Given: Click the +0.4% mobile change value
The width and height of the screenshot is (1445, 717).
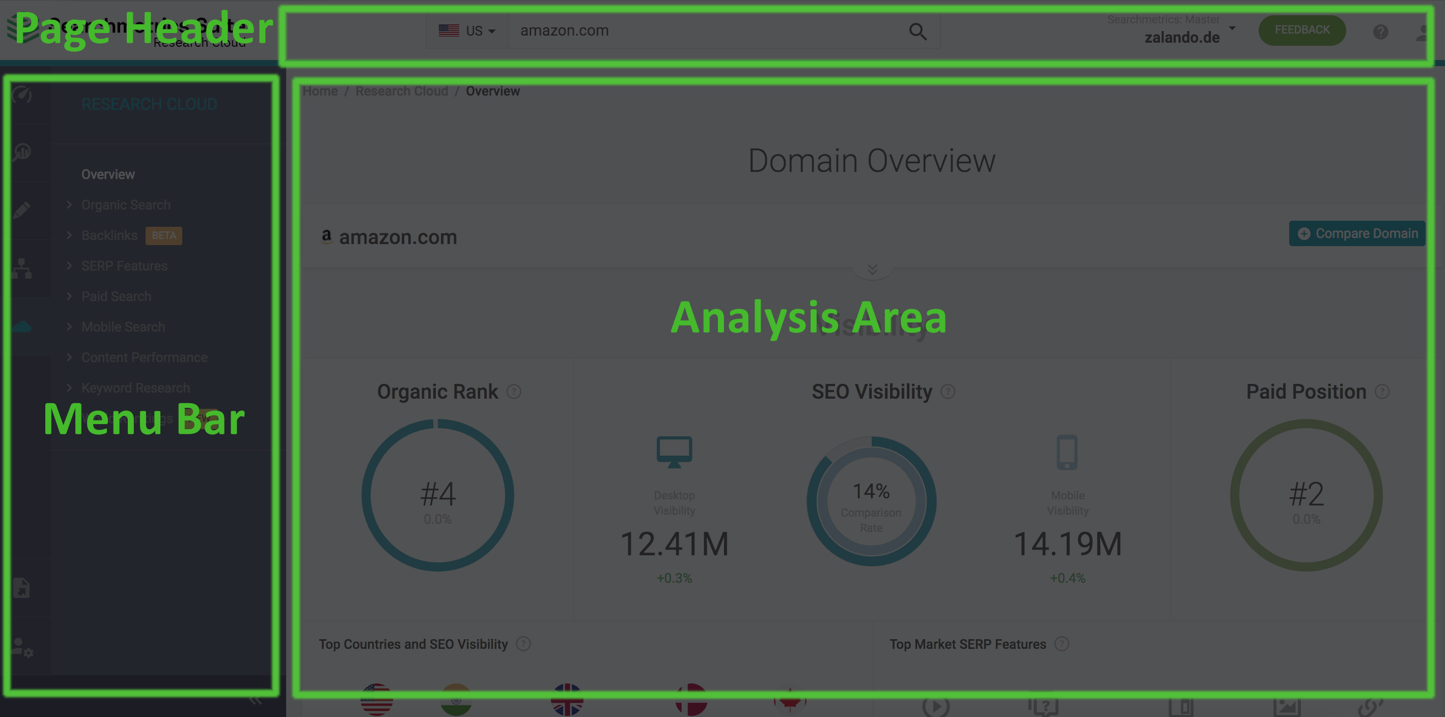Looking at the screenshot, I should pos(1068,578).
